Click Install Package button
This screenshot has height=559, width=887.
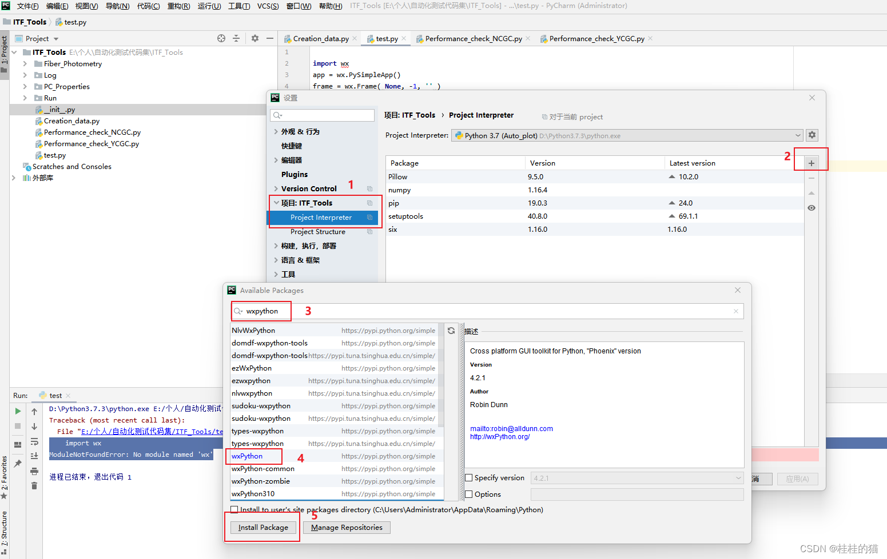point(263,528)
